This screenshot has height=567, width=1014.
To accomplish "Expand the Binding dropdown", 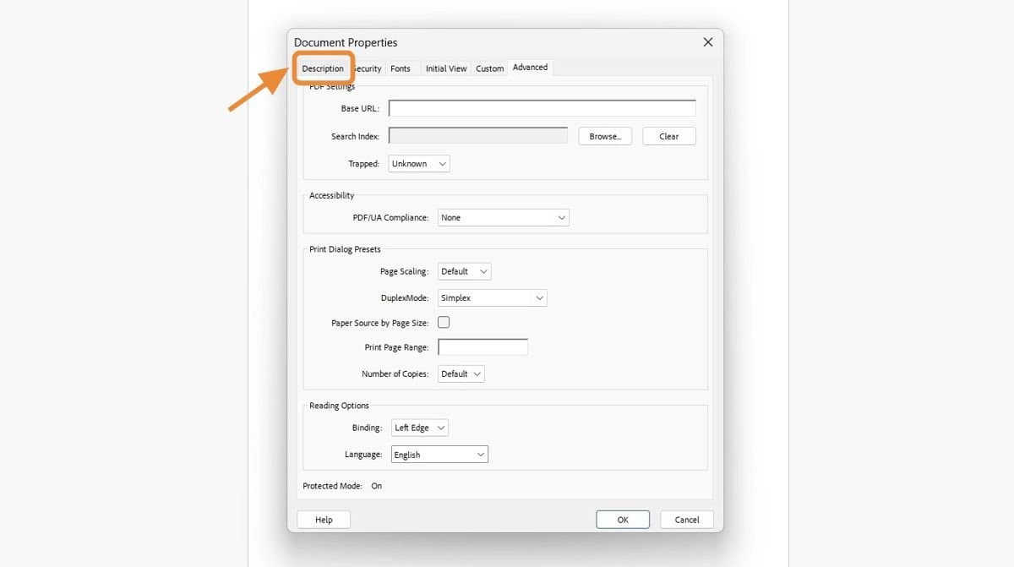I will click(x=419, y=427).
